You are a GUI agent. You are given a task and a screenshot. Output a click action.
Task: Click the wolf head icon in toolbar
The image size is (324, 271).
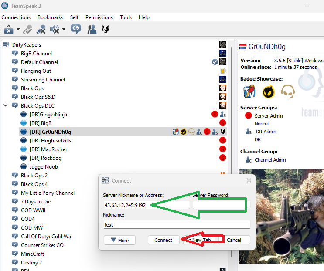(105, 30)
